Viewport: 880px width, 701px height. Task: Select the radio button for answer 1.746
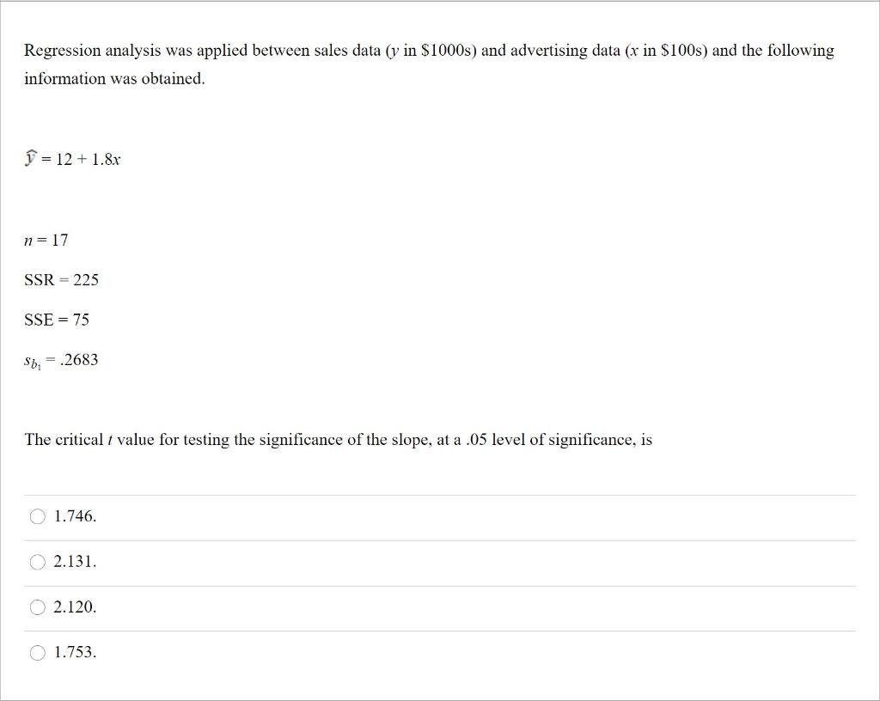tap(38, 516)
